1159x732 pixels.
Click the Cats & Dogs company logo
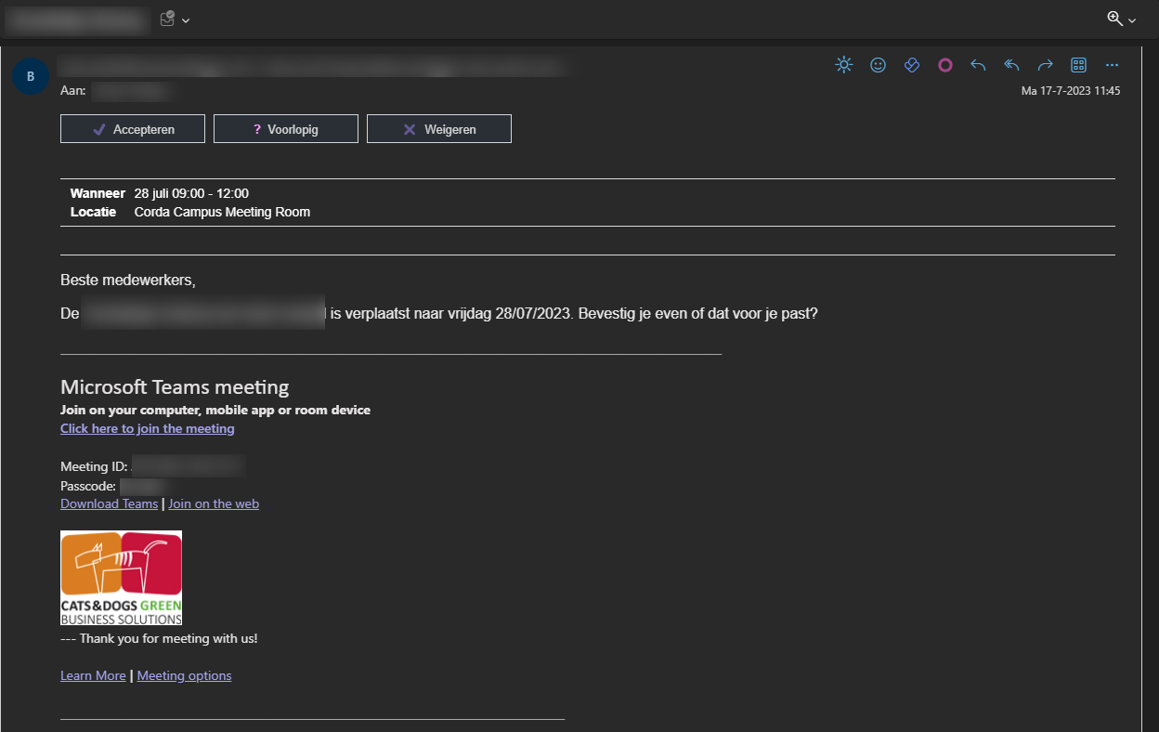[121, 578]
